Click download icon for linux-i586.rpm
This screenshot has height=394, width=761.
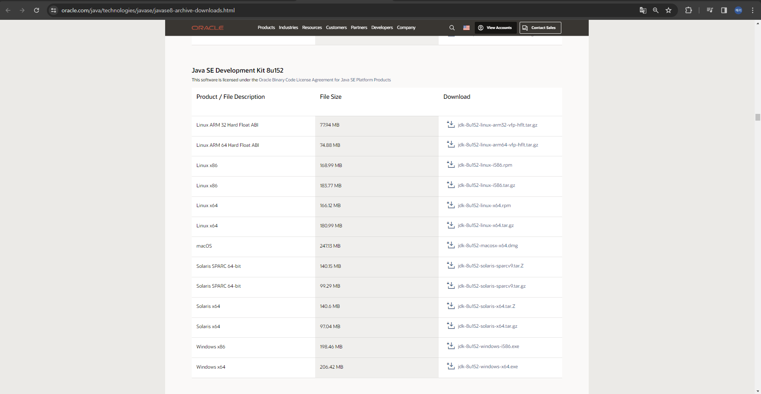click(x=451, y=164)
